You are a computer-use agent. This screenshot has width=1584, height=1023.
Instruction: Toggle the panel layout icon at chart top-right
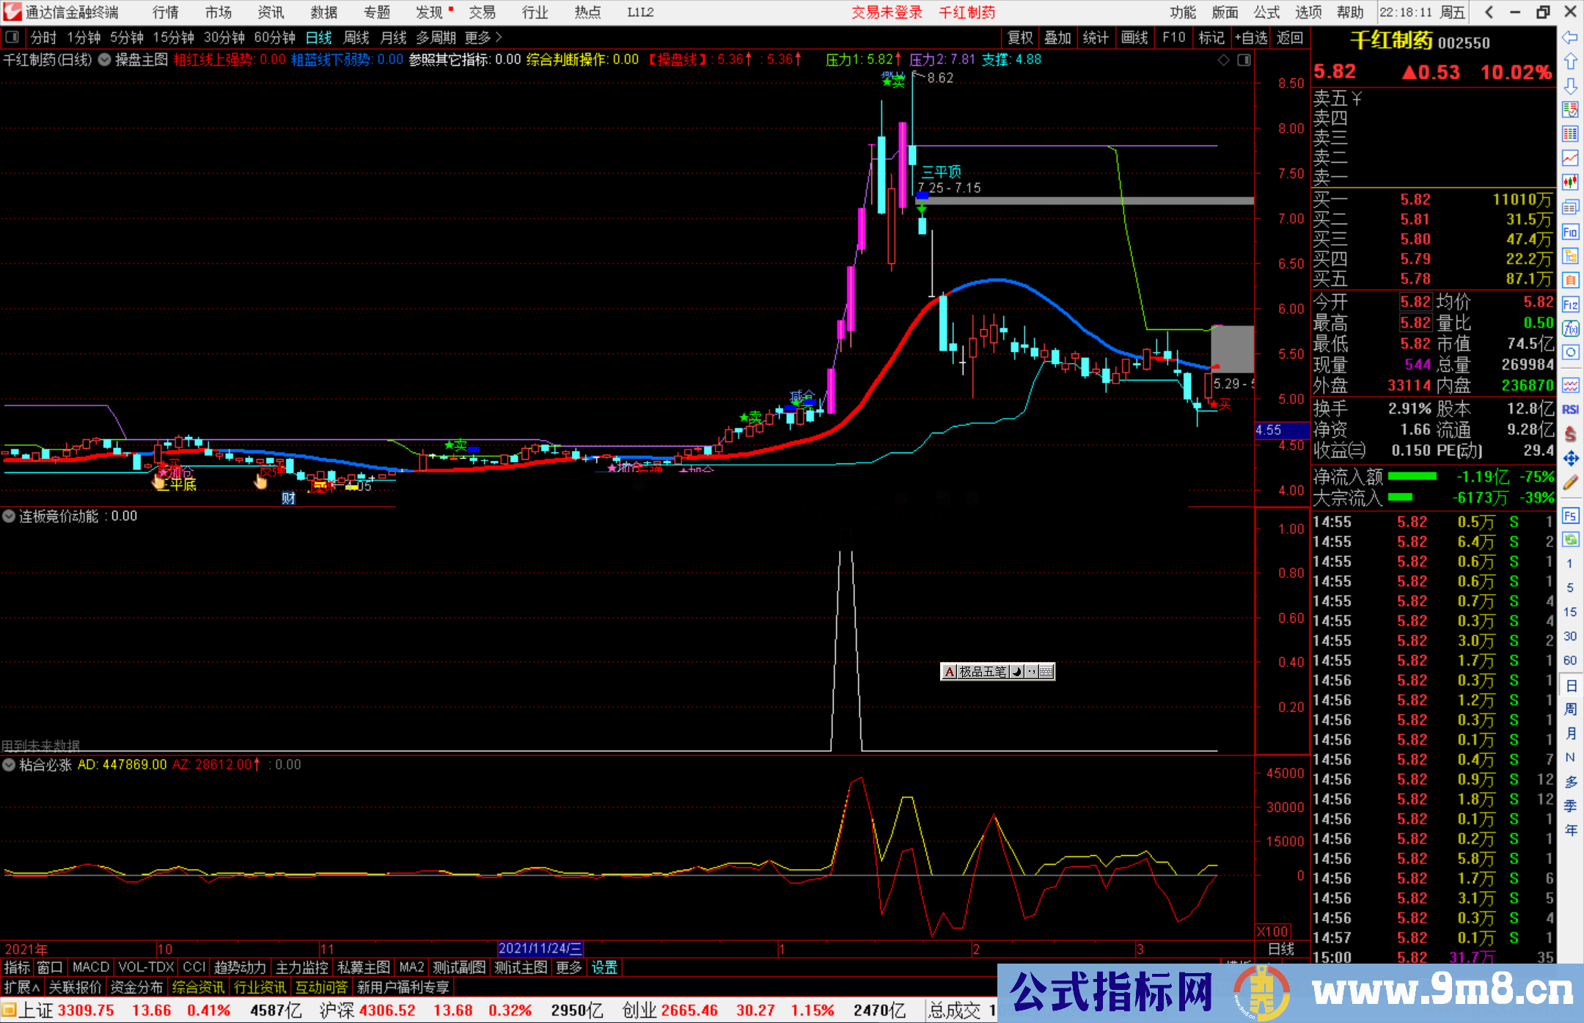coord(1244,60)
